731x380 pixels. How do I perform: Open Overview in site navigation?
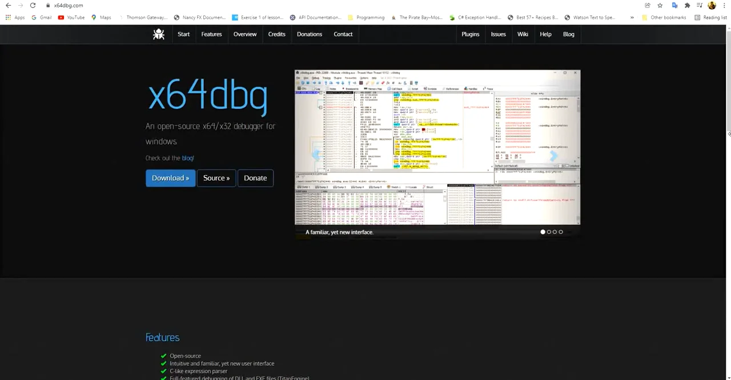245,34
